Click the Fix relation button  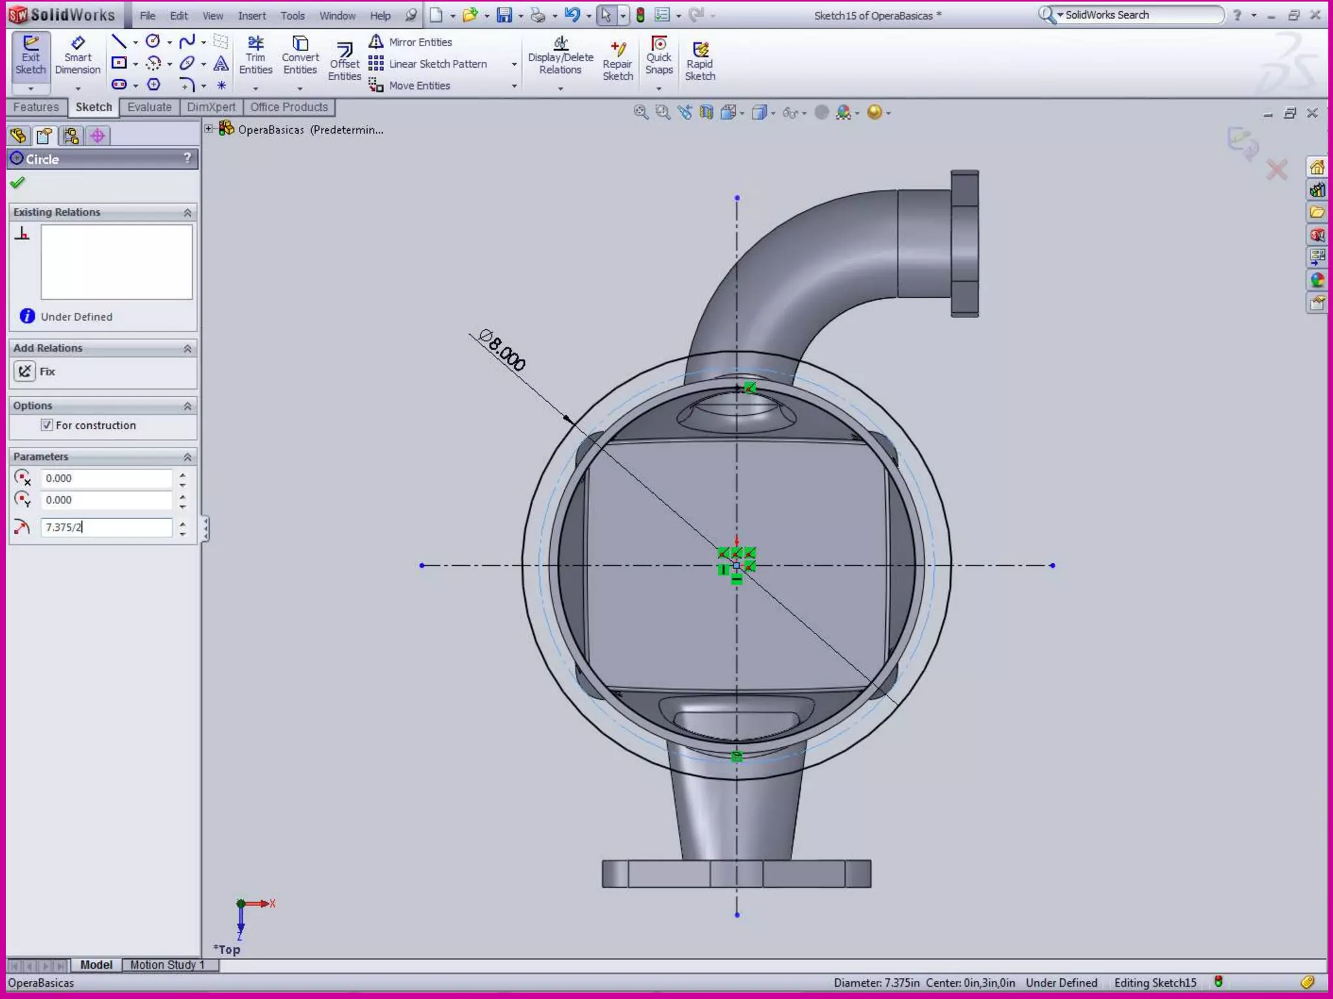pos(25,371)
